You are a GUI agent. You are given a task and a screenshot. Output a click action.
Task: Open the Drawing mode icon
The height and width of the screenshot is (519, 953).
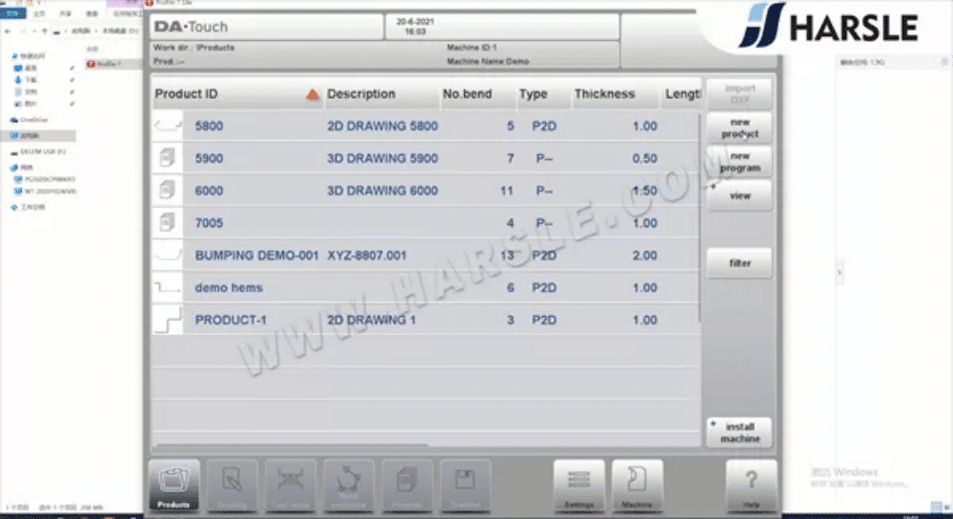pyautogui.click(x=233, y=485)
